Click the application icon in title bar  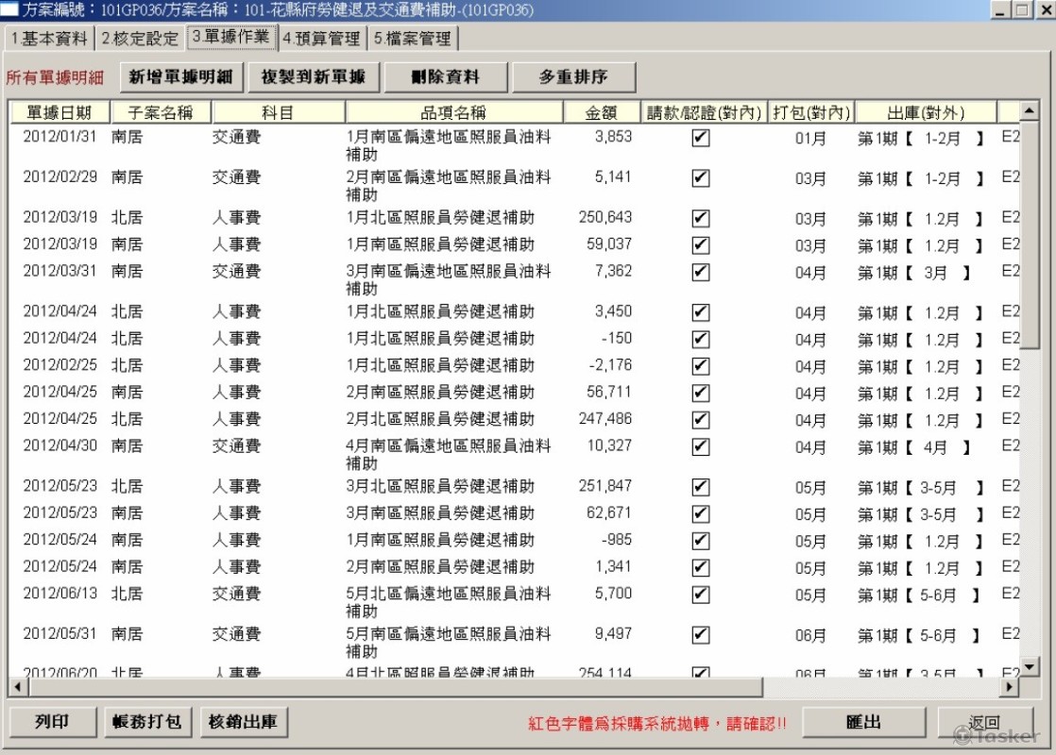[10, 10]
